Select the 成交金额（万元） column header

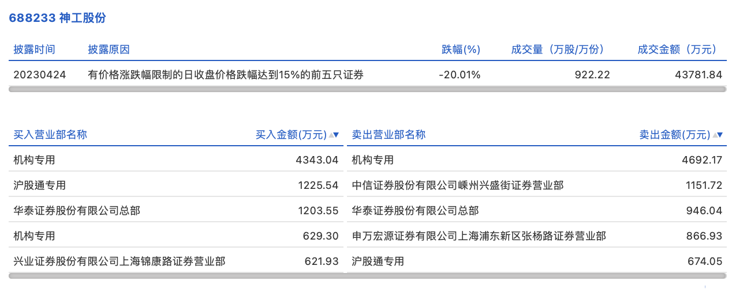[x=677, y=50]
